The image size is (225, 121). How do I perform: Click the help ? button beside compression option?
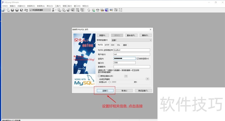click(126, 76)
